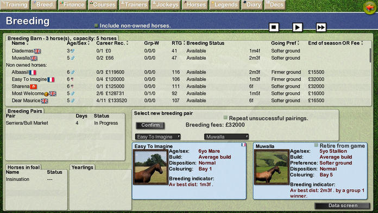Image resolution: width=378 pixels, height=213 pixels.
Task: Click the play button
Action: 297,27
